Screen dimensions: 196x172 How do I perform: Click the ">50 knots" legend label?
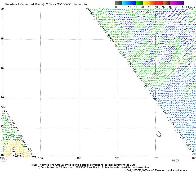pos(188,7)
